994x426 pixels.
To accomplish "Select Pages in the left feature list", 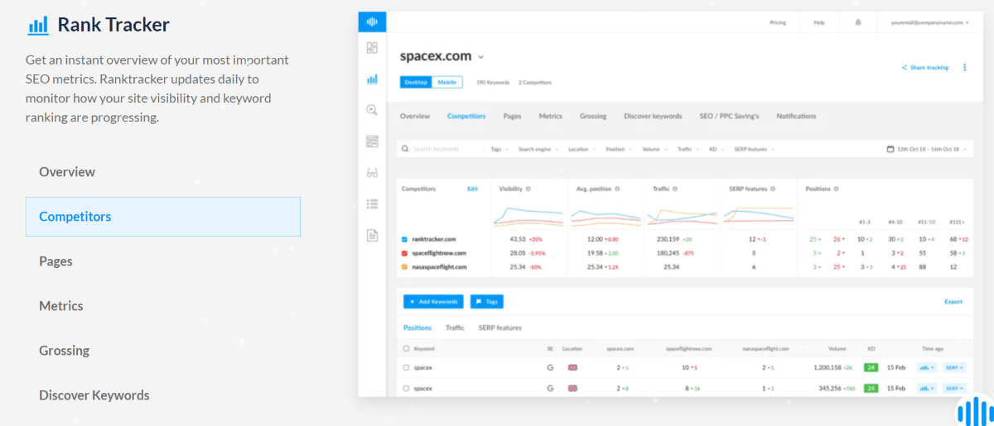I will click(x=55, y=261).
